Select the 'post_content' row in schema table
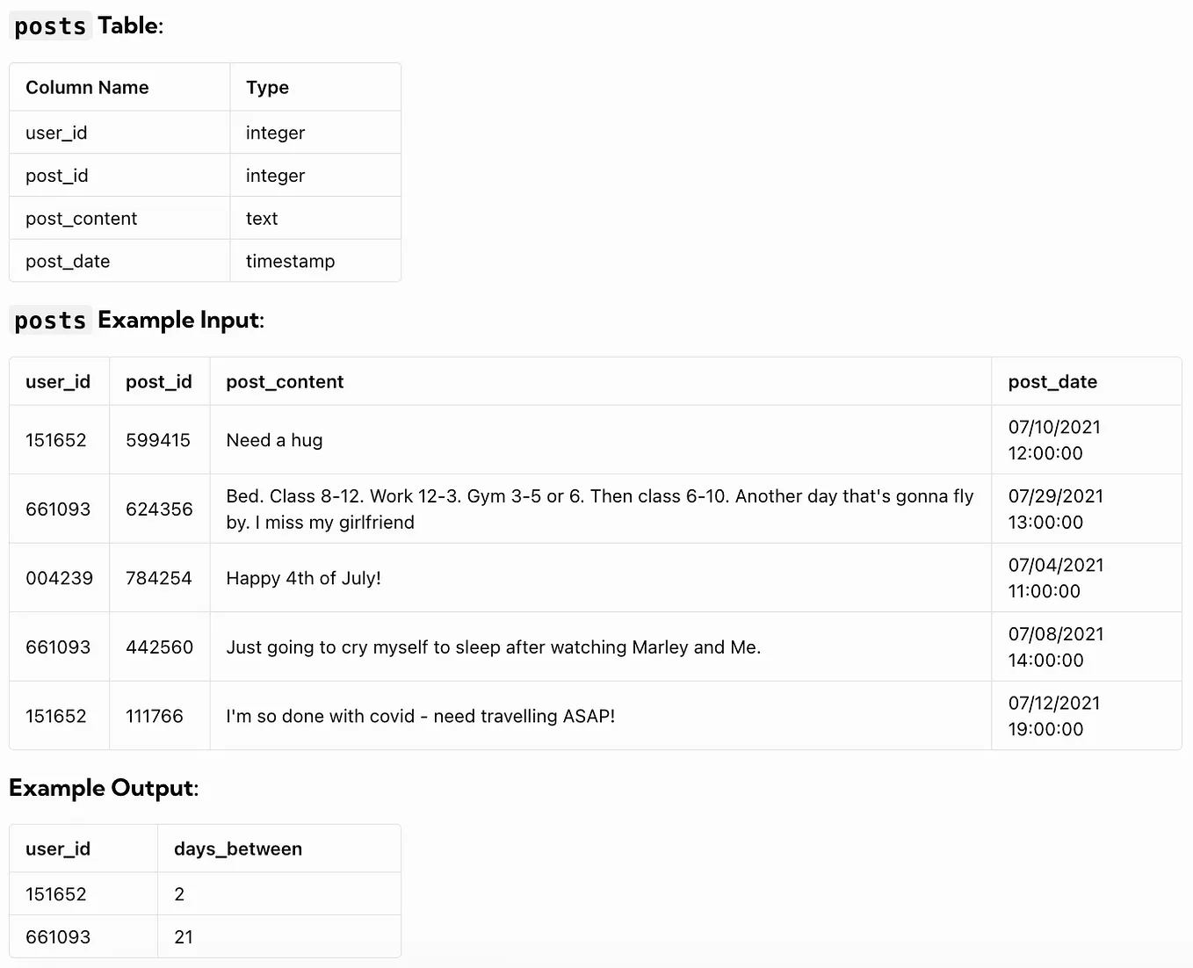 [205, 218]
